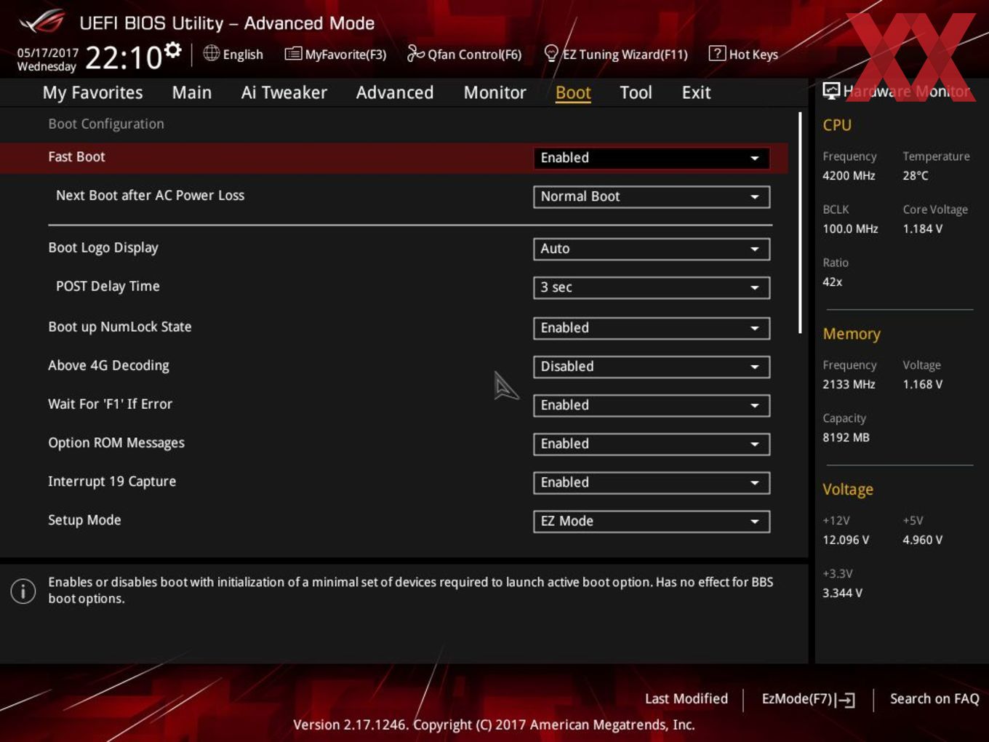Select the Above 4G Decoding label

pos(108,365)
